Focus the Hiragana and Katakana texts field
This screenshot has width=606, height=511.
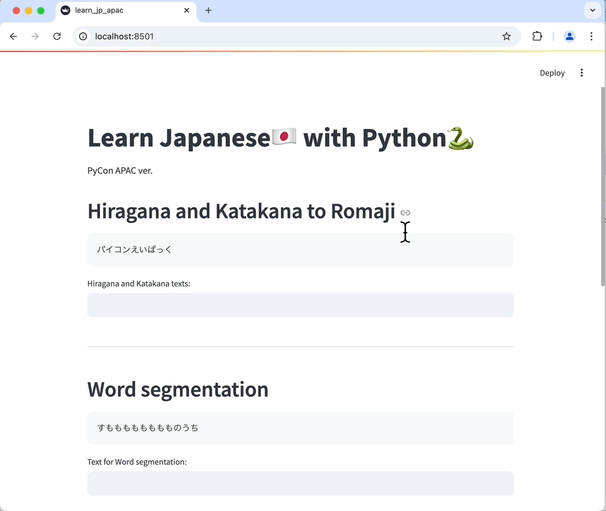(300, 305)
